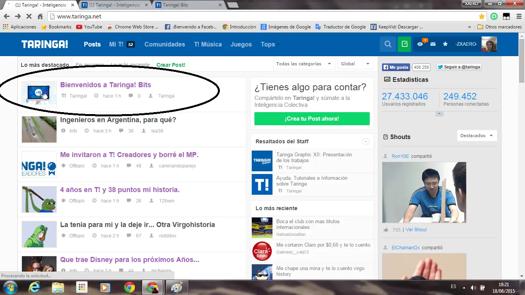Open post Bienvenidos a Taringa! Bits
The height and width of the screenshot is (295, 525).
(106, 85)
